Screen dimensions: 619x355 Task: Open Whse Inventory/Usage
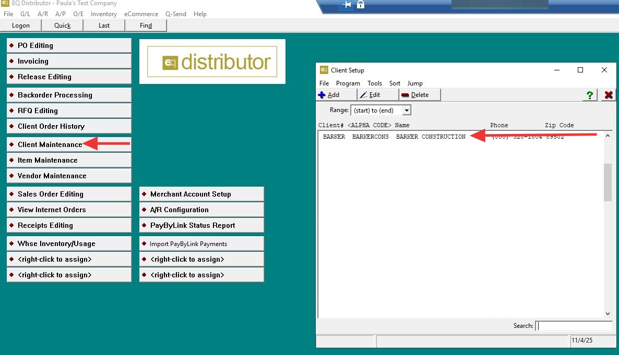pos(69,243)
